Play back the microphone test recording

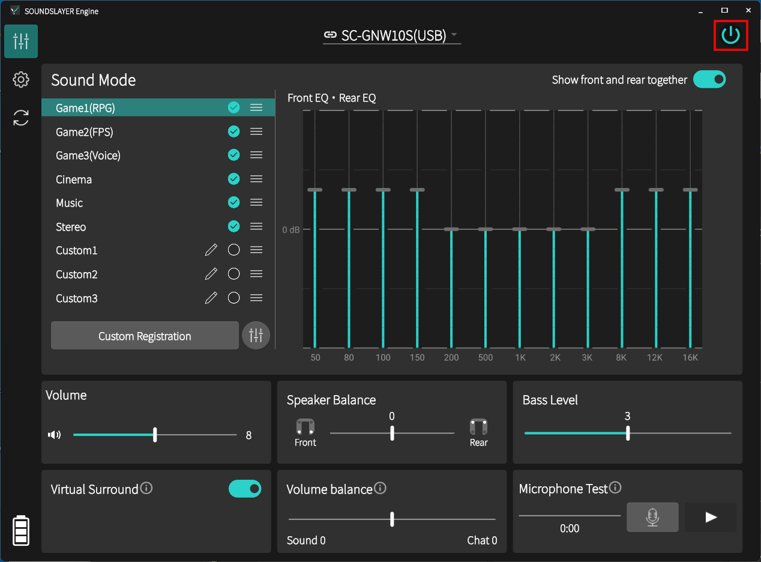pos(711,517)
